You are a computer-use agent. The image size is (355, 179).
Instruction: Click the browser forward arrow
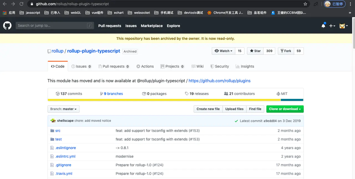pyautogui.click(x=13, y=4)
